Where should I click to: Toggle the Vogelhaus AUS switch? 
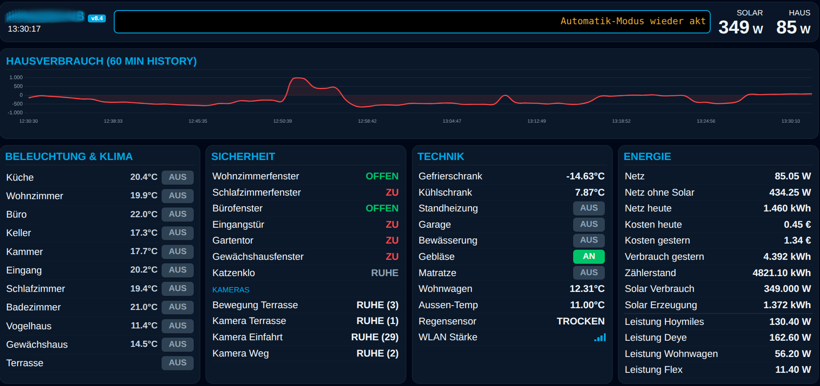pyautogui.click(x=177, y=326)
